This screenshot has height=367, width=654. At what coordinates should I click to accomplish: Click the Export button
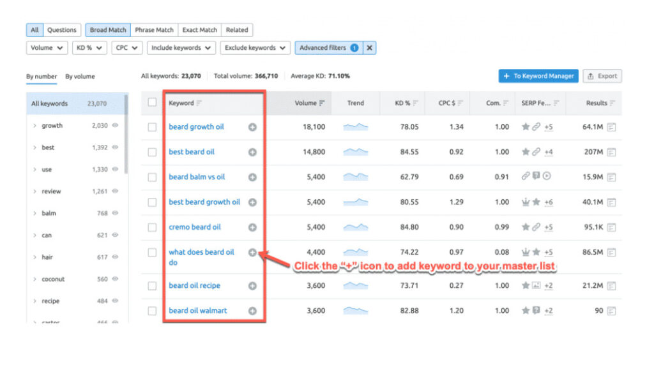602,76
